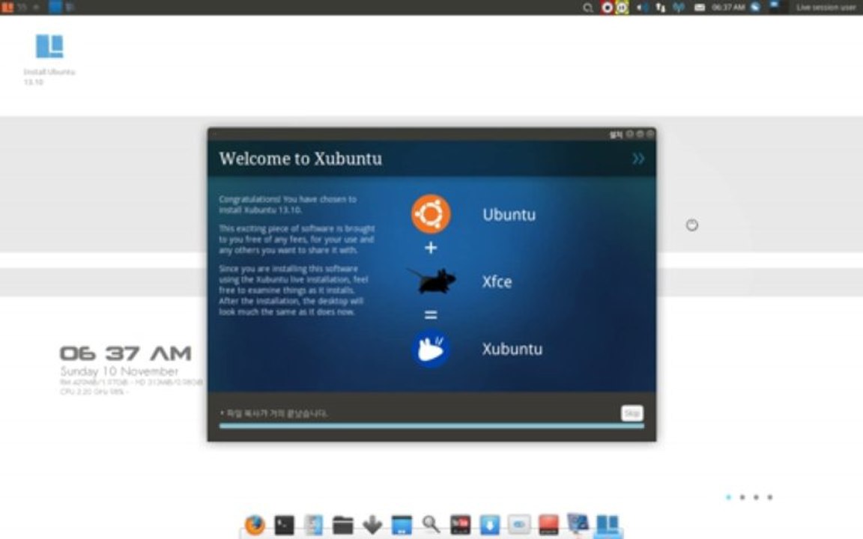
Task: Click the red-highlighted circular panel icon
Action: tap(607, 7)
